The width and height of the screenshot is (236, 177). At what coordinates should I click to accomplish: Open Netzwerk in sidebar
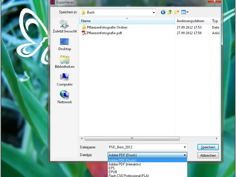click(65, 97)
